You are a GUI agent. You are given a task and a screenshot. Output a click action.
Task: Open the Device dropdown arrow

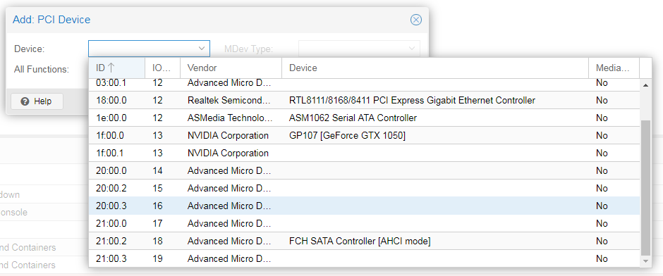[x=202, y=49]
